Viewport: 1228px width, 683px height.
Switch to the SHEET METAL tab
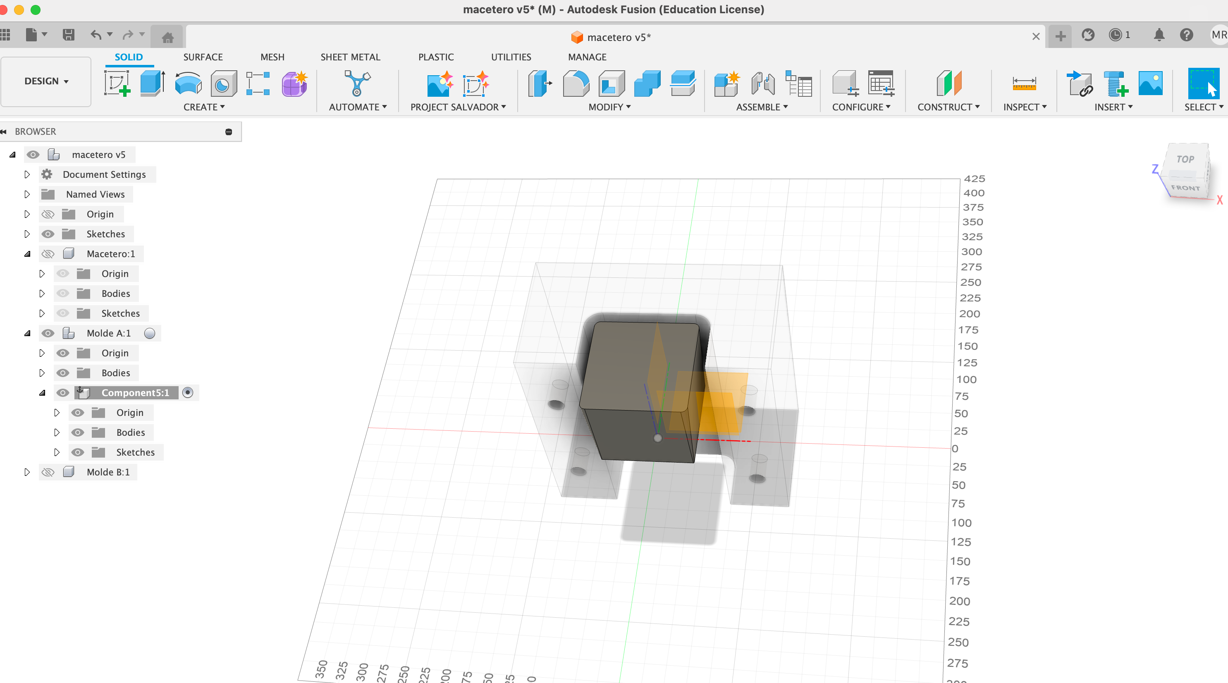(x=350, y=57)
